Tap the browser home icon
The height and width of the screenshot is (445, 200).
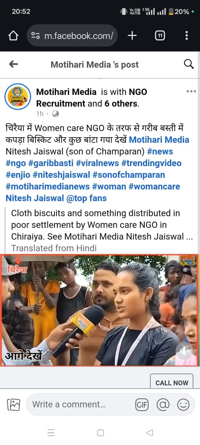(x=13, y=36)
